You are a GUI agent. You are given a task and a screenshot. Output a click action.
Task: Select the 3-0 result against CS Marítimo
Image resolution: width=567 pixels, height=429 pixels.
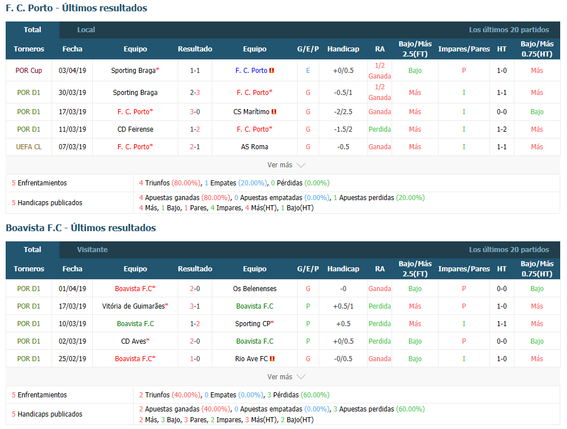click(x=195, y=112)
